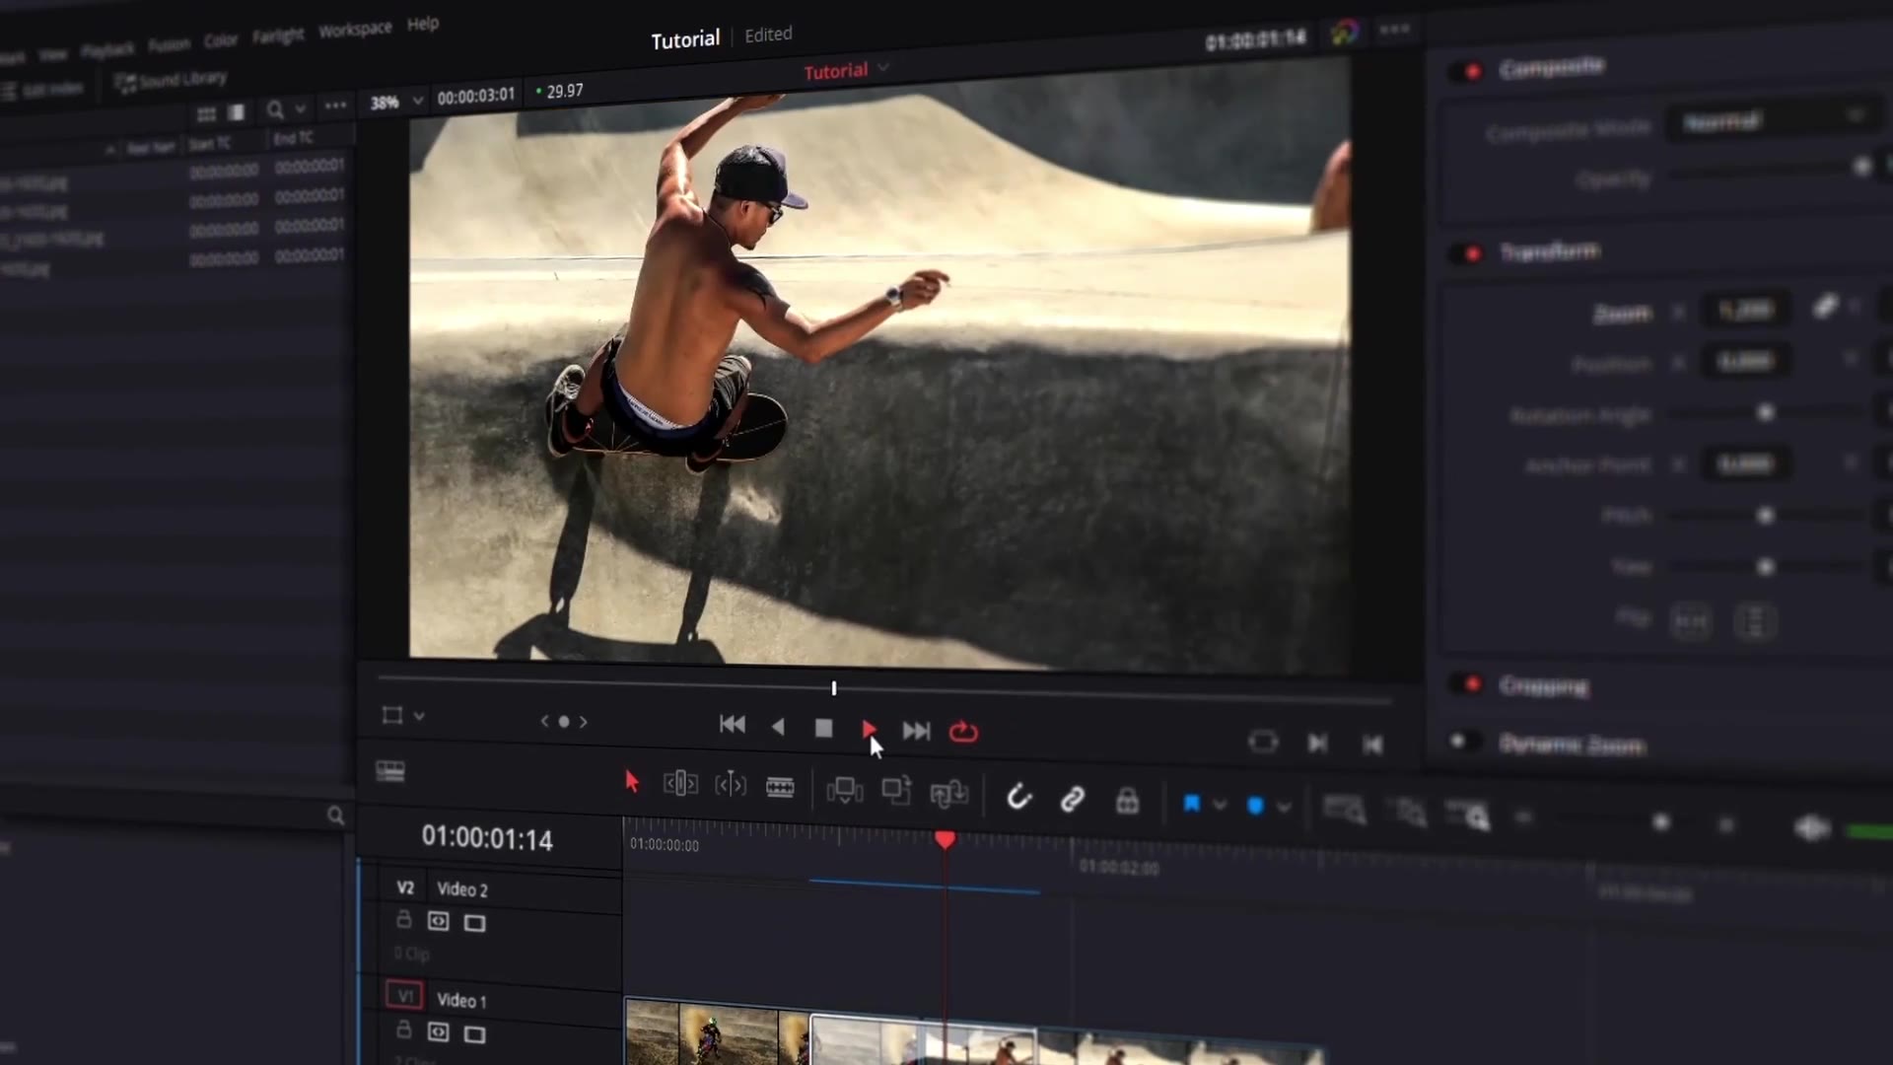Image resolution: width=1893 pixels, height=1065 pixels.
Task: Open Media Pool three-dot options menu
Action: (x=335, y=106)
